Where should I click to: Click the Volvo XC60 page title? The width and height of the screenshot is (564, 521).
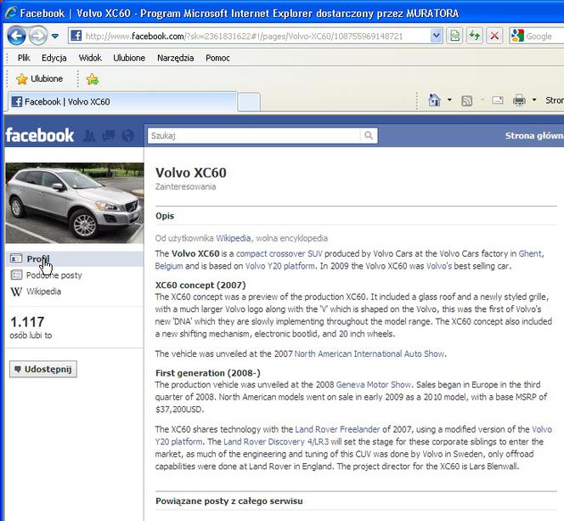click(191, 173)
